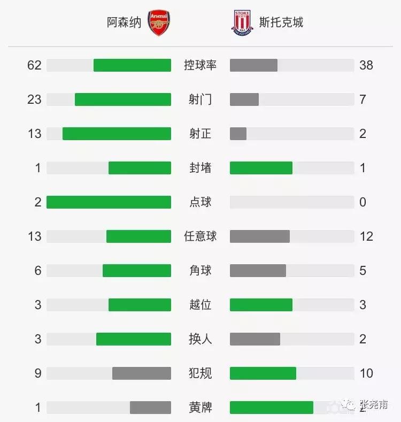This screenshot has width=401, height=422.
Task: Click the 角球 stat label
Action: pyautogui.click(x=200, y=271)
